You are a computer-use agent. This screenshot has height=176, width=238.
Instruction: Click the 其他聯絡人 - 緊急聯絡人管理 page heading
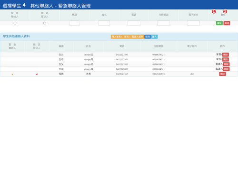click(x=60, y=6)
